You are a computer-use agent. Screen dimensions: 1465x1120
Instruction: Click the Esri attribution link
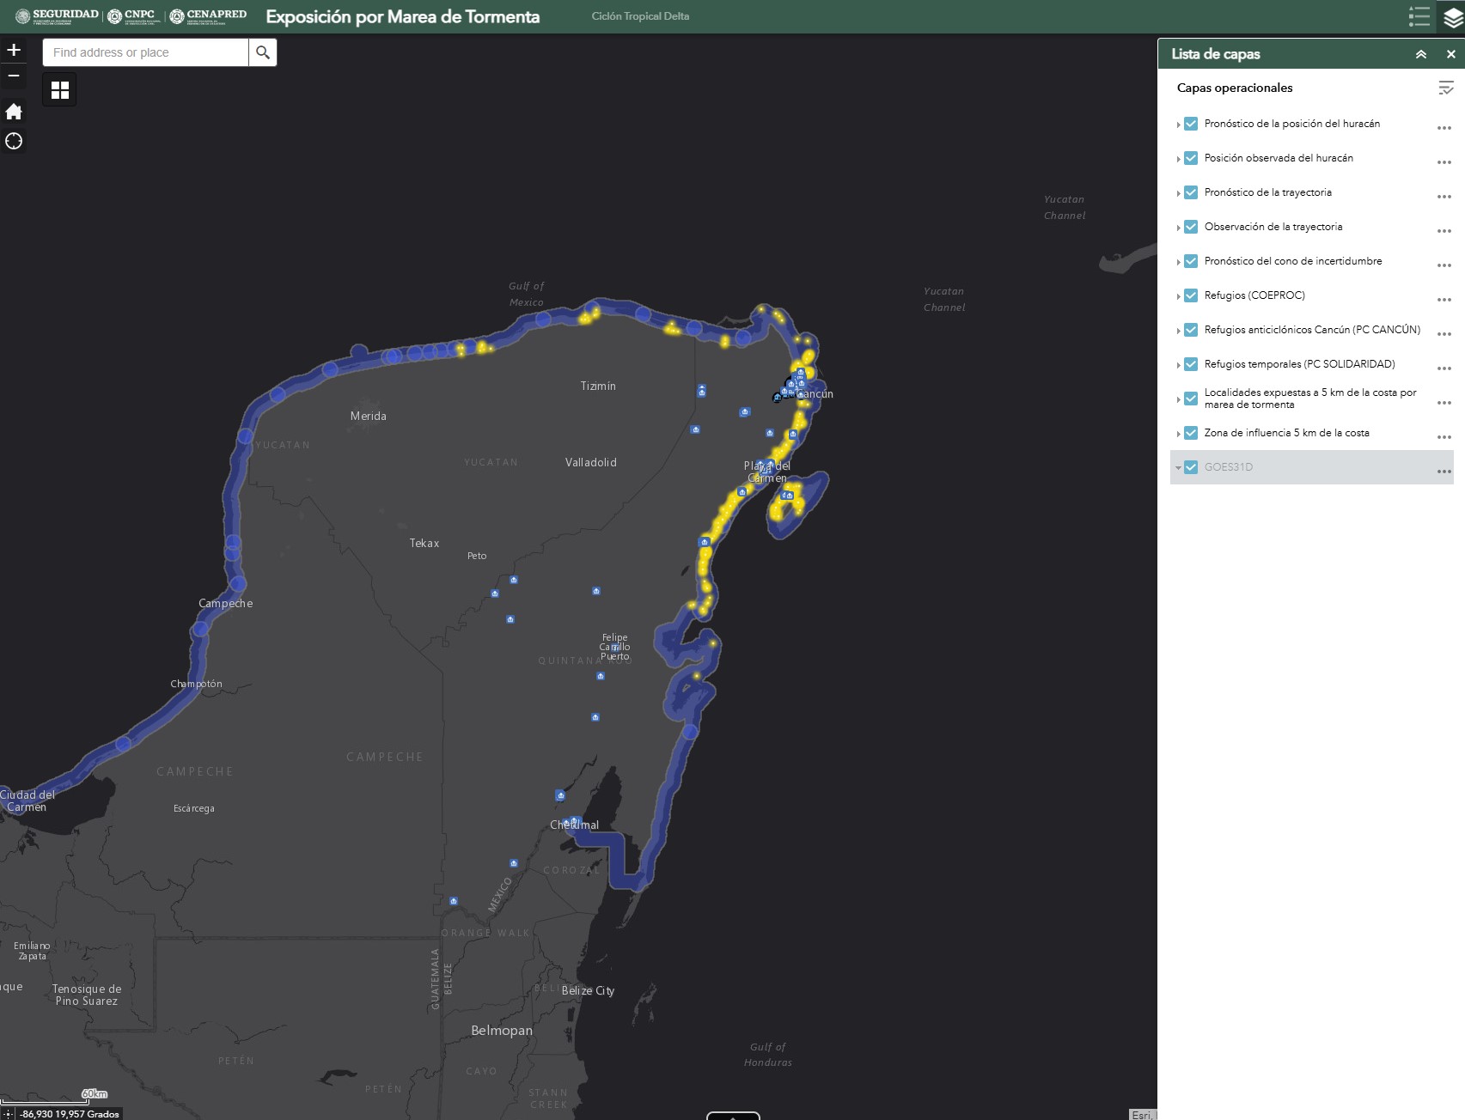[1142, 1115]
